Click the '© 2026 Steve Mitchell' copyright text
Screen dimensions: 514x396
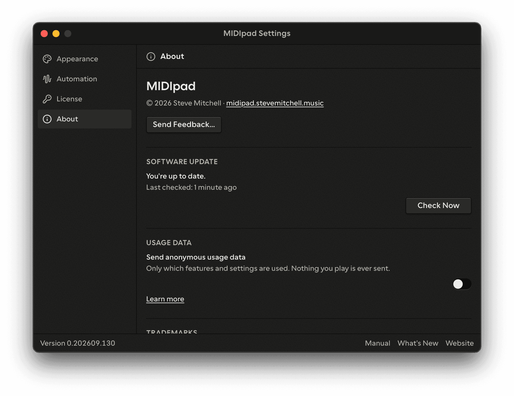(x=184, y=103)
